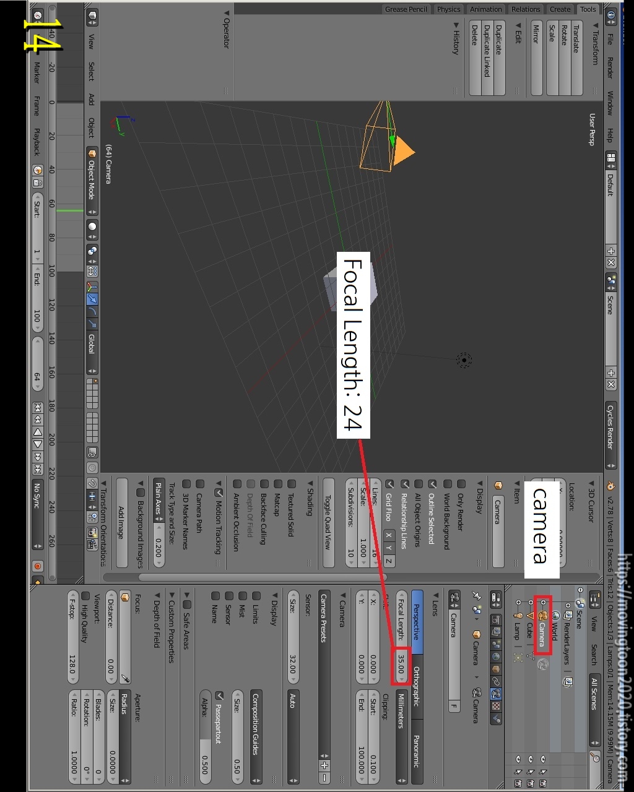Switch to the Create tab in the tool shelf

click(560, 9)
